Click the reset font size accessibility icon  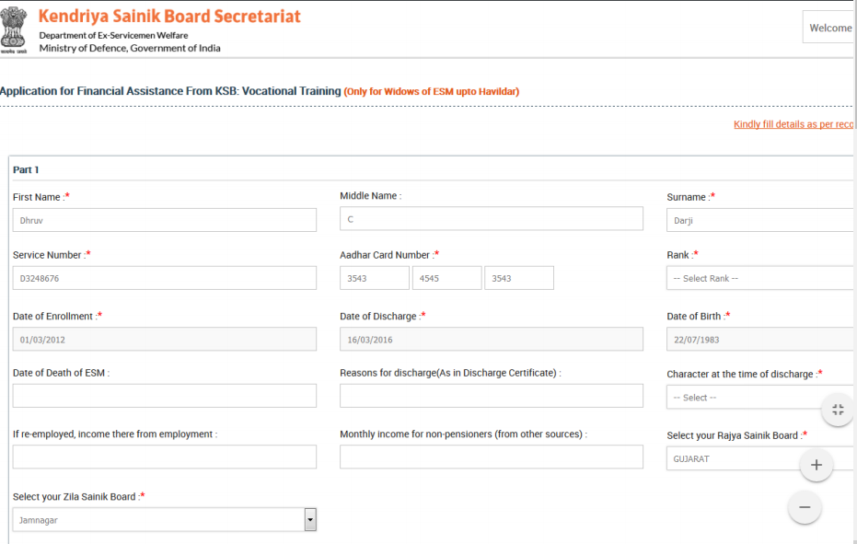pyautogui.click(x=837, y=410)
